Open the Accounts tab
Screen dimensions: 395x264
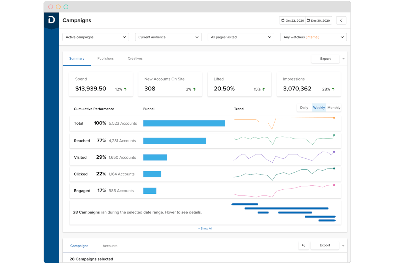110,246
